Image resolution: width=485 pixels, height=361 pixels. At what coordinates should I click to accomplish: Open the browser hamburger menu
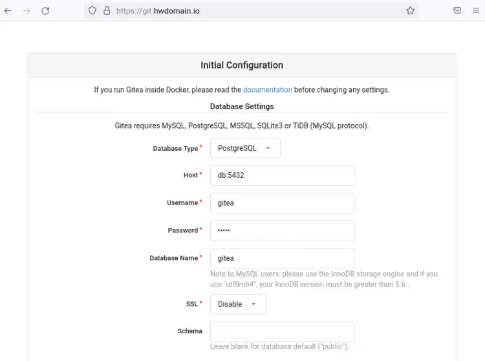click(x=476, y=11)
